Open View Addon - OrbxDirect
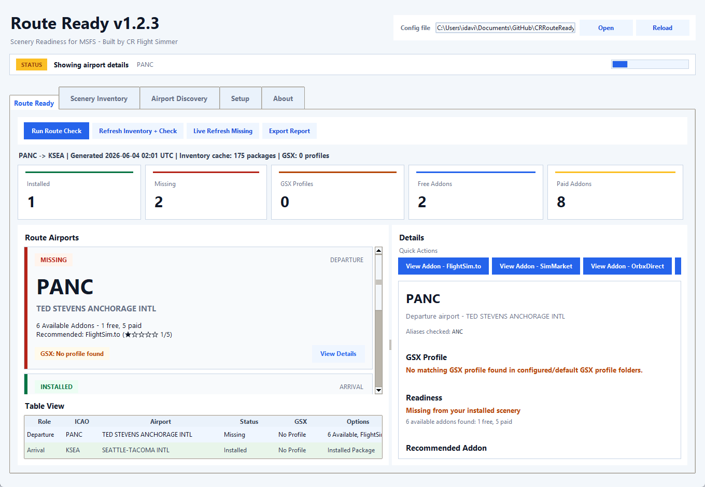 (x=627, y=266)
